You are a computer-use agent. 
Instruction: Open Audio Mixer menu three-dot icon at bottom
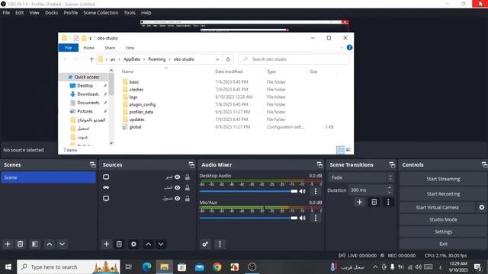pos(220,244)
